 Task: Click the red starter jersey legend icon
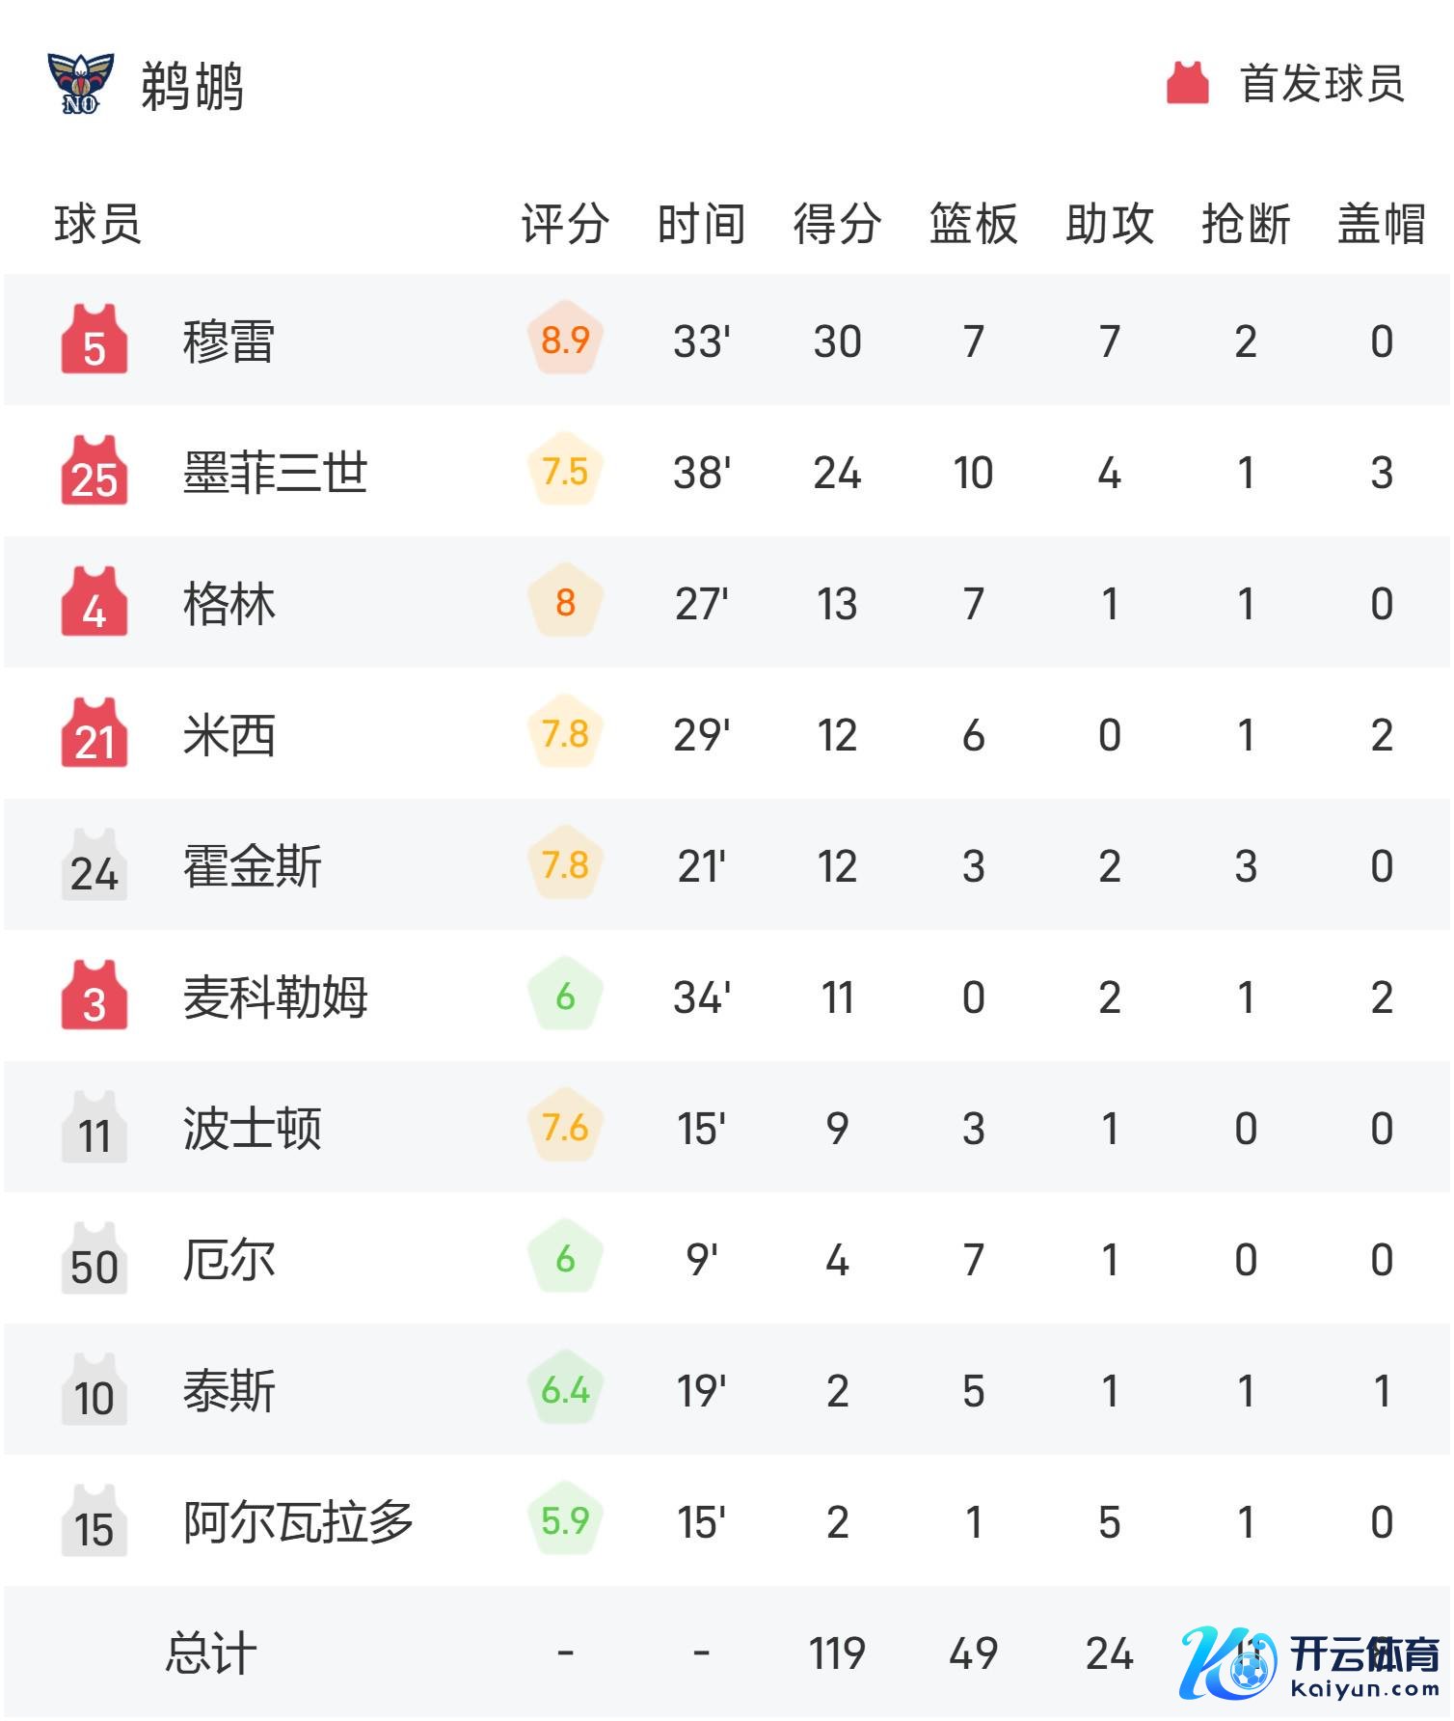tap(1187, 84)
